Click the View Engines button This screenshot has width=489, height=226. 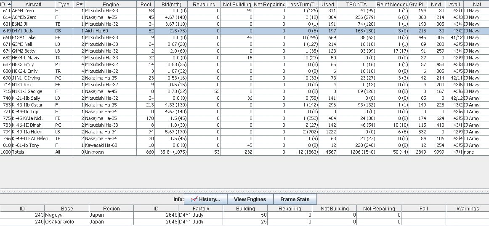250,199
